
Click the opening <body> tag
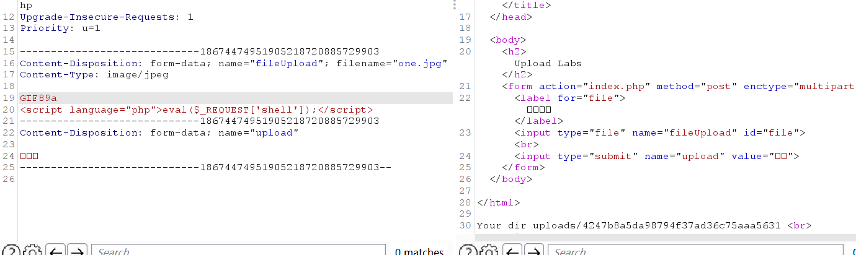pos(508,40)
